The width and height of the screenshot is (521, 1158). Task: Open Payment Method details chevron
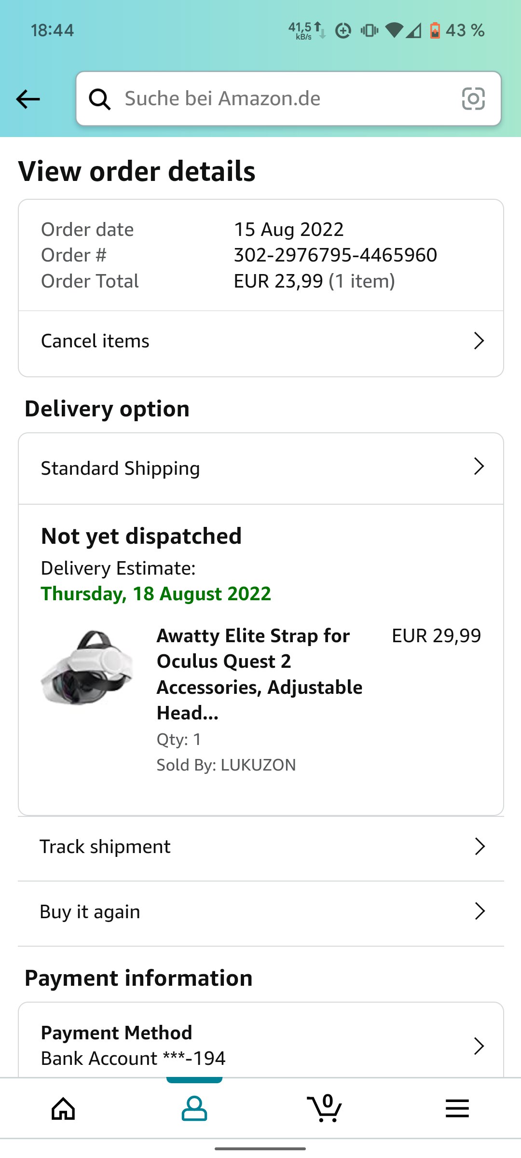point(479,1046)
